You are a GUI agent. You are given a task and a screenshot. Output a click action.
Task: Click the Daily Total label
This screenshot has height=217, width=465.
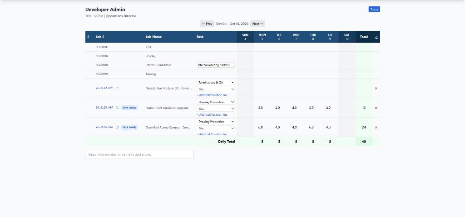(227, 142)
